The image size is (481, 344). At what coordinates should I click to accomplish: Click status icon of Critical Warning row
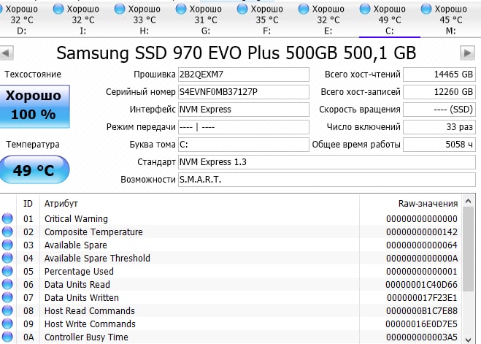click(7, 219)
